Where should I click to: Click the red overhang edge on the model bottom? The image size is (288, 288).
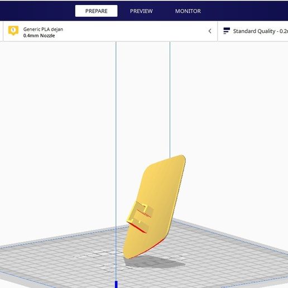pyautogui.click(x=151, y=248)
